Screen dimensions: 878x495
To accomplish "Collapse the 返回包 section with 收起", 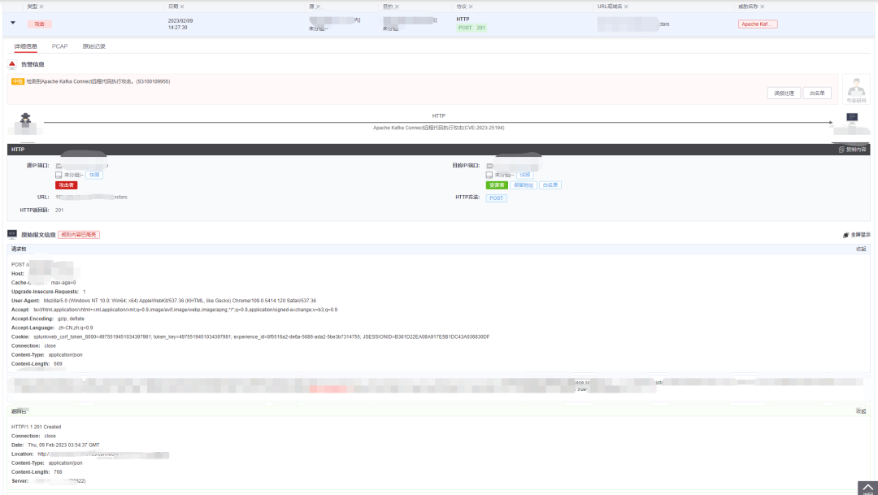I will pyautogui.click(x=861, y=411).
